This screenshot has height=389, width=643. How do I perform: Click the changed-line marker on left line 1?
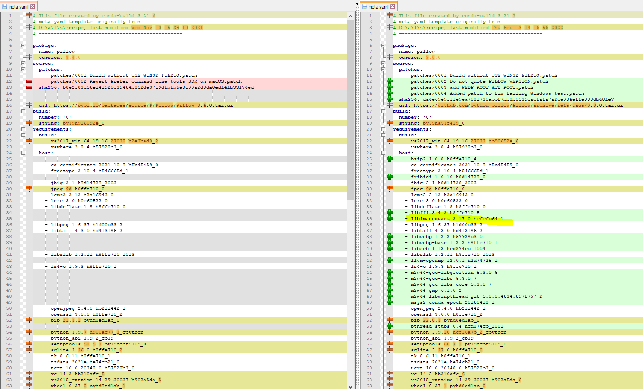29,15
